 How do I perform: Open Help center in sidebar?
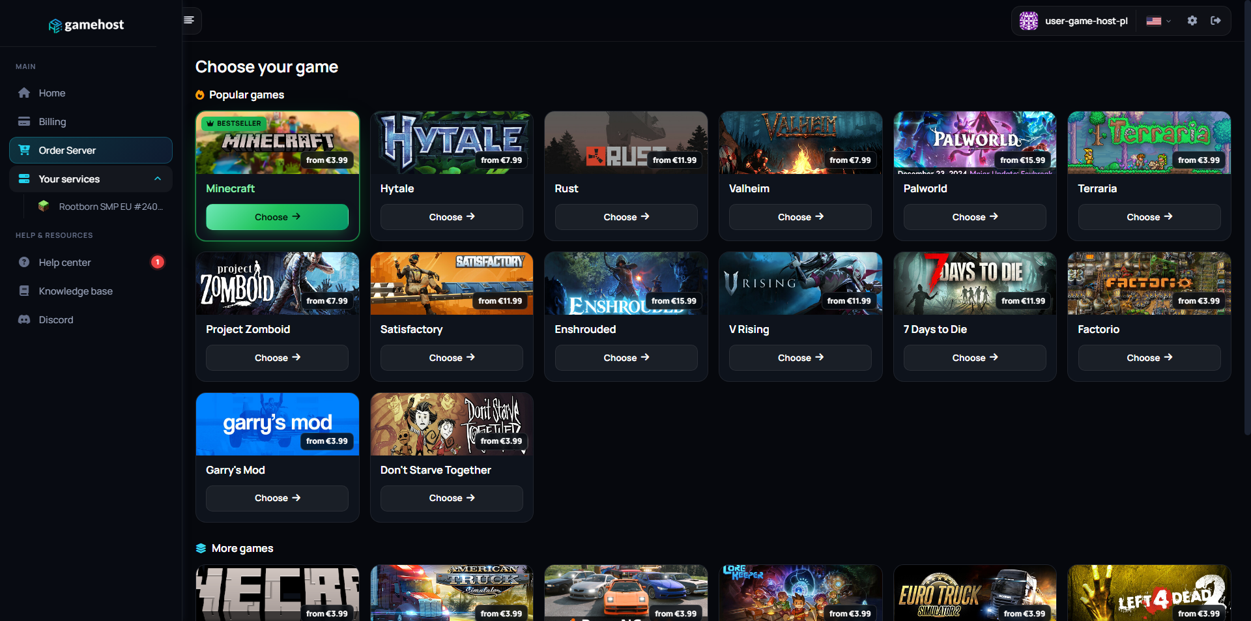pyautogui.click(x=91, y=263)
